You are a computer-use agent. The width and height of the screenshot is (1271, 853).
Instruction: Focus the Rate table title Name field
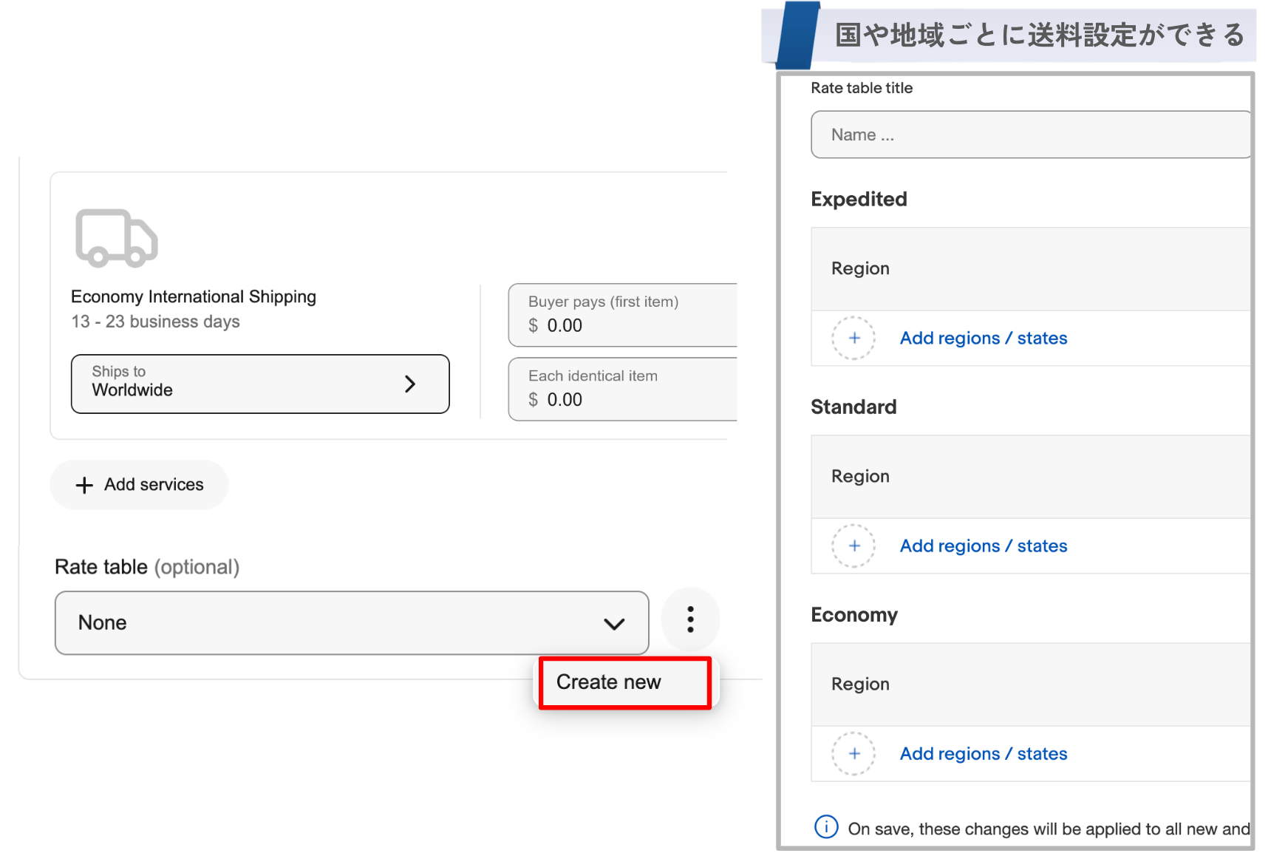(1029, 135)
